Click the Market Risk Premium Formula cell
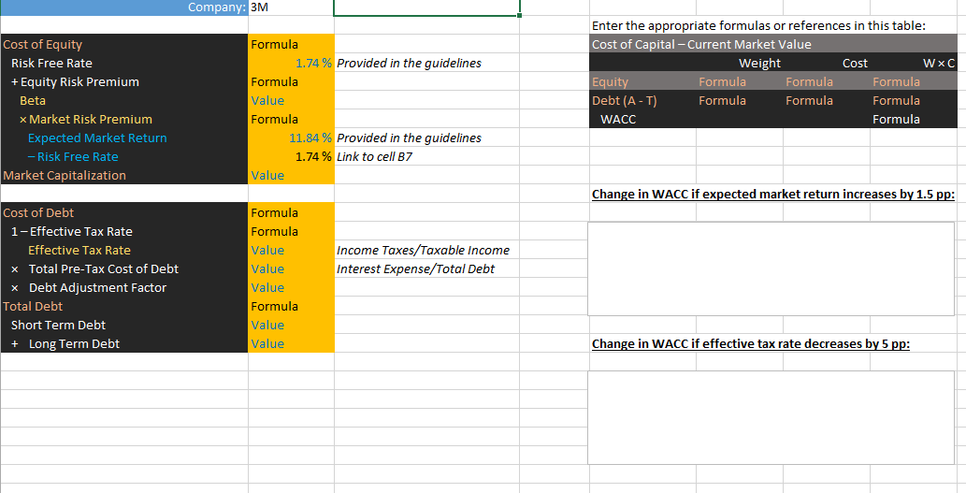966x493 pixels. click(x=291, y=119)
